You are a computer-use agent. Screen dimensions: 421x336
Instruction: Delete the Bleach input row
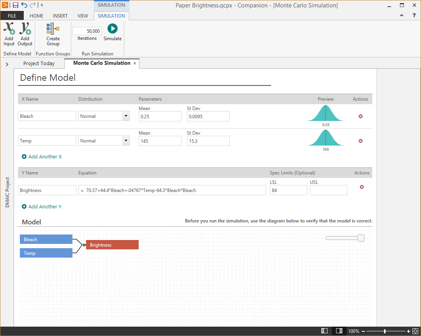(361, 116)
